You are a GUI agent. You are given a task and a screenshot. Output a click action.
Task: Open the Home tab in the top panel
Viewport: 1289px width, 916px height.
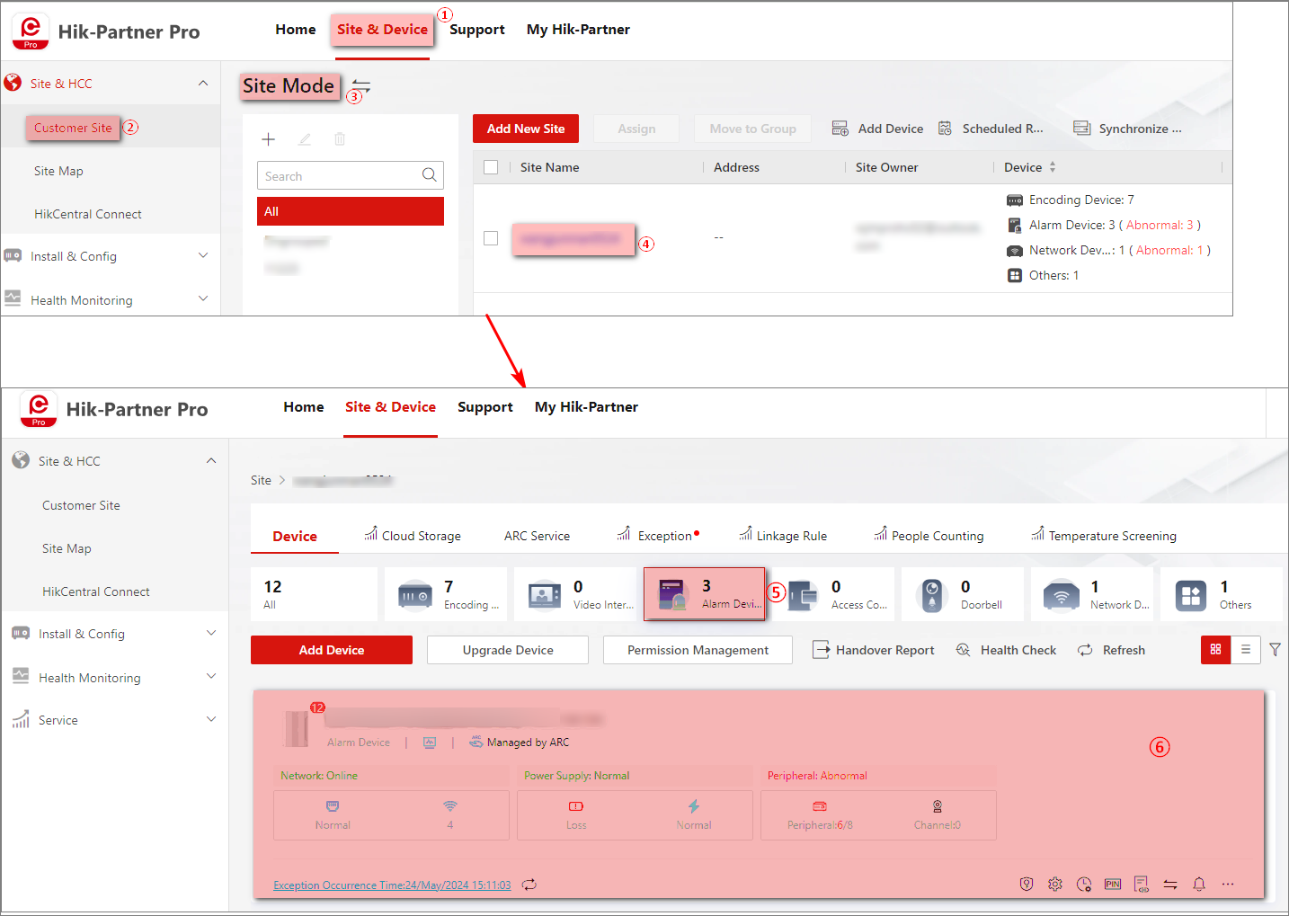tap(296, 30)
